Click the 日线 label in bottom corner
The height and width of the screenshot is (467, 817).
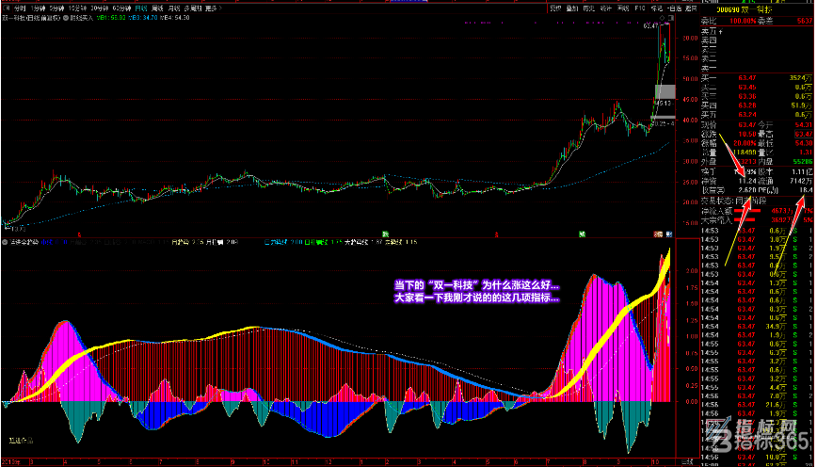coord(689,460)
